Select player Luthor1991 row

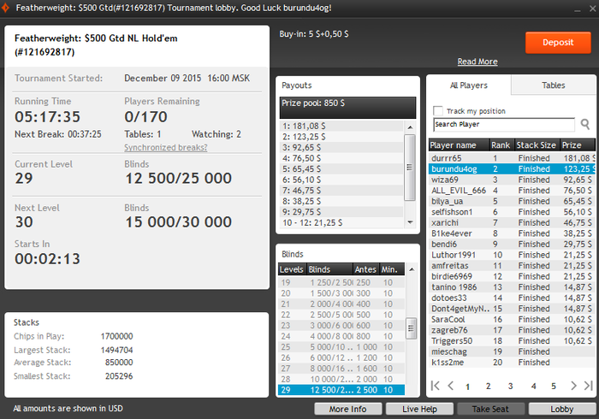tap(512, 255)
